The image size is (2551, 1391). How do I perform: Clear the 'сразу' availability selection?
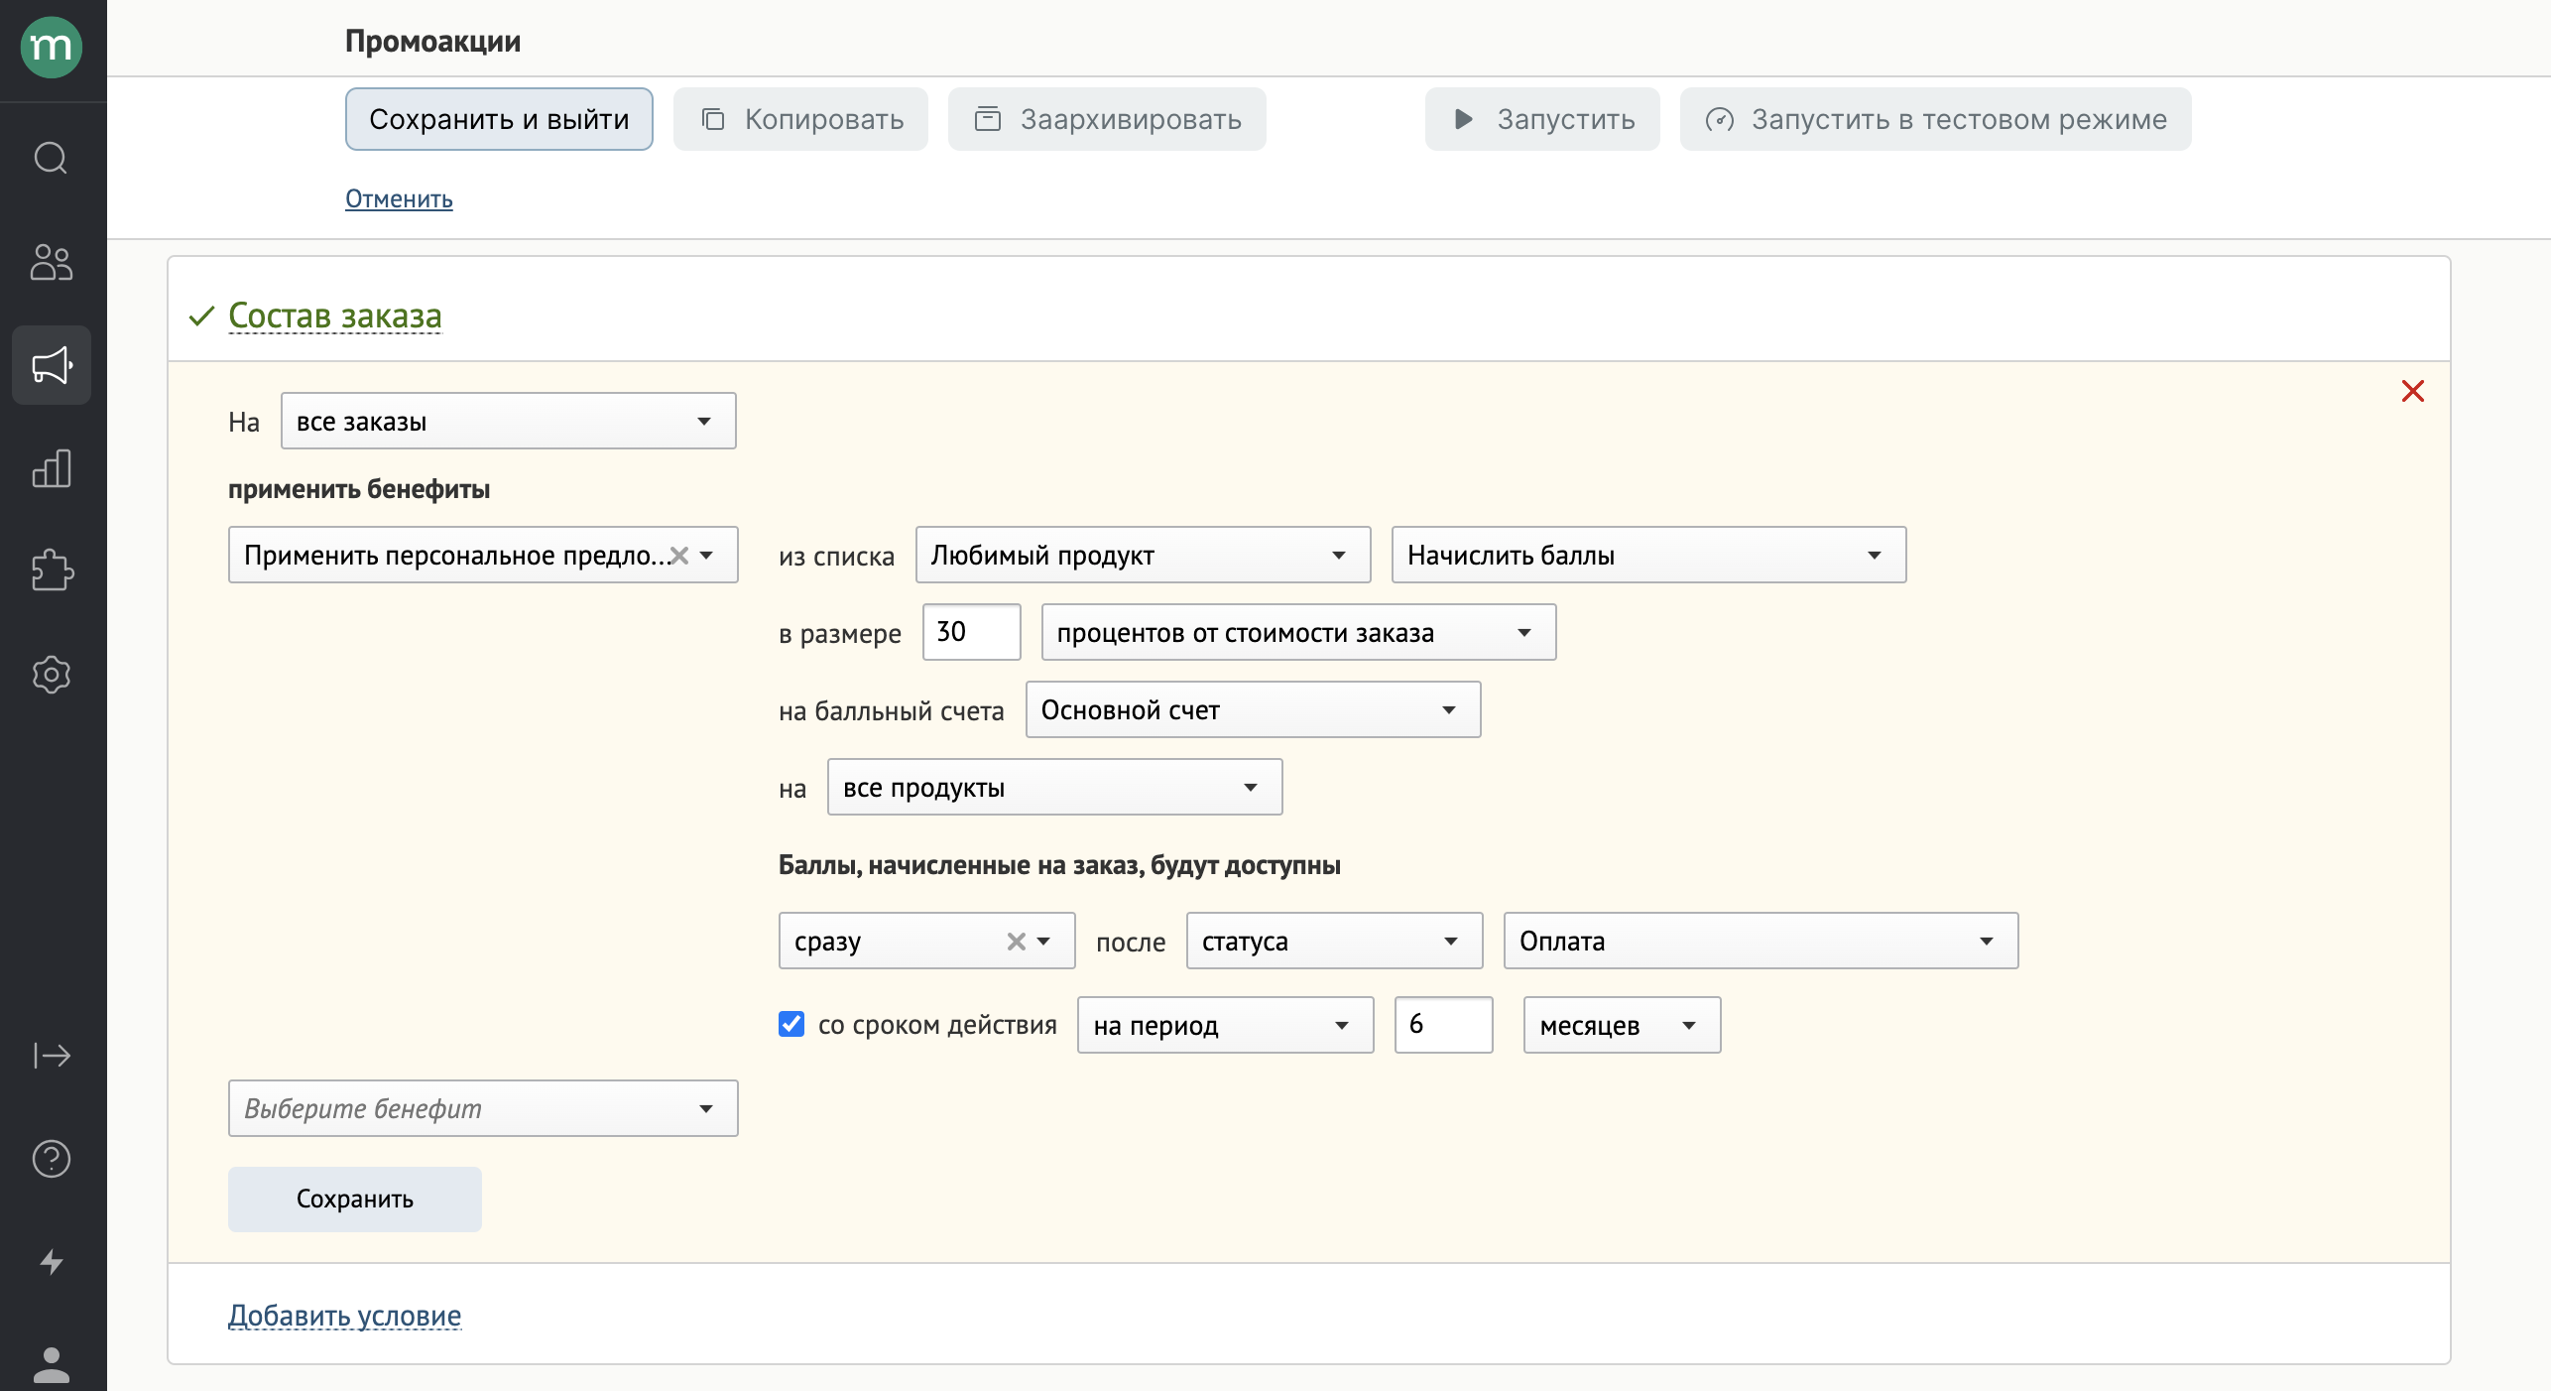[x=1017, y=942]
